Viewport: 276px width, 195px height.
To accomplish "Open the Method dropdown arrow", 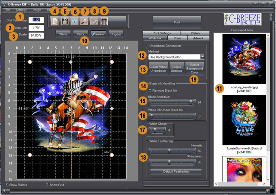I will point(203,57).
